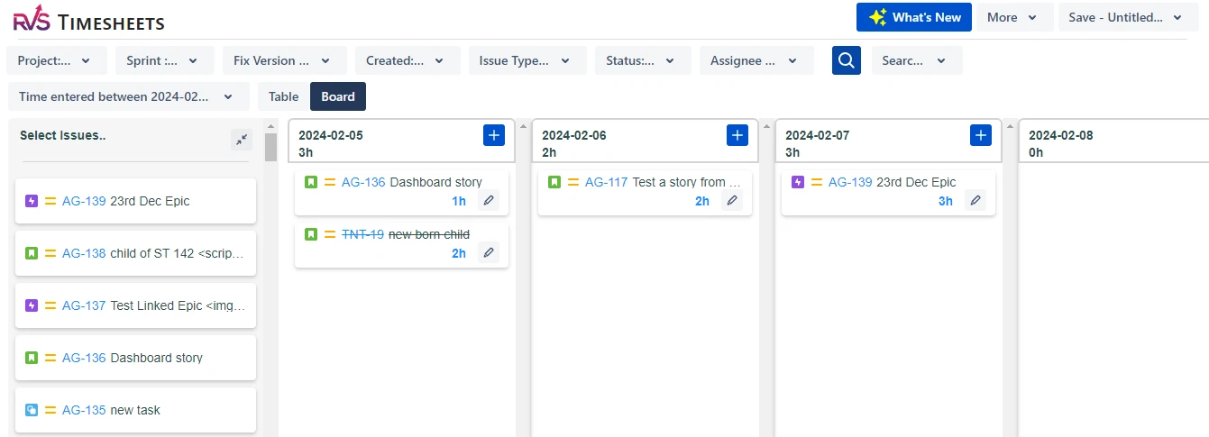Screen dimensions: 1209x437
Task: Switch to Table view
Action: point(283,96)
